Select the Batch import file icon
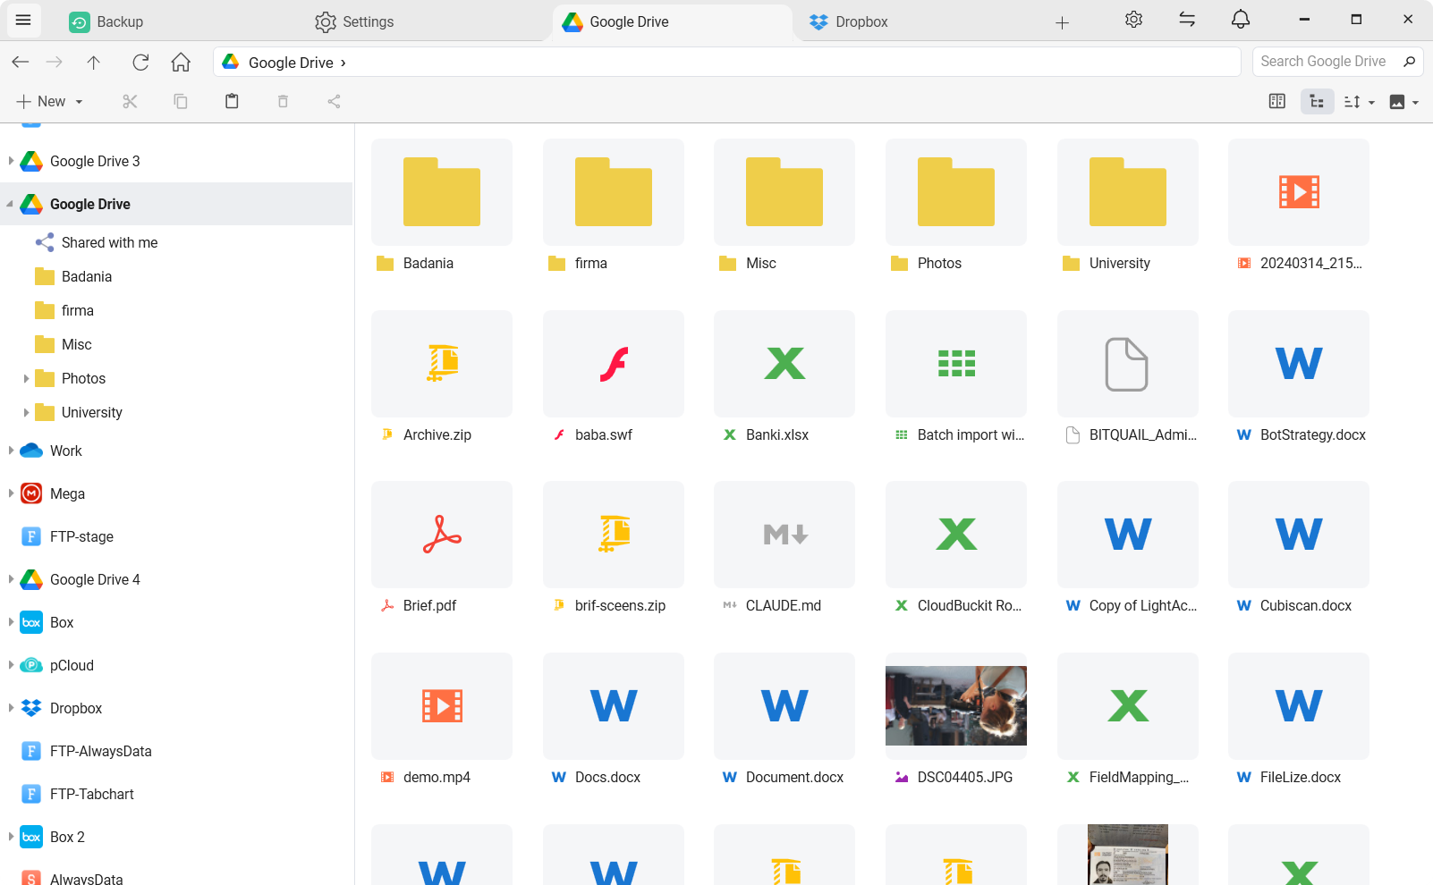1433x885 pixels. (x=956, y=364)
